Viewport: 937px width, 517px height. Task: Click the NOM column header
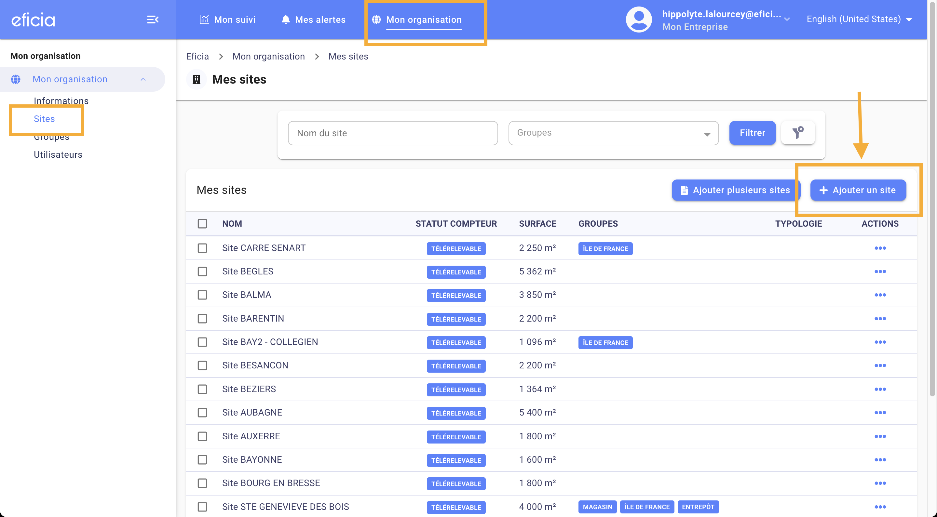click(x=232, y=224)
